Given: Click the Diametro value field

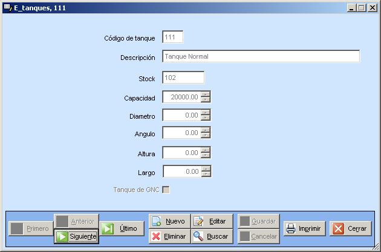Looking at the screenshot, I should [x=182, y=115].
